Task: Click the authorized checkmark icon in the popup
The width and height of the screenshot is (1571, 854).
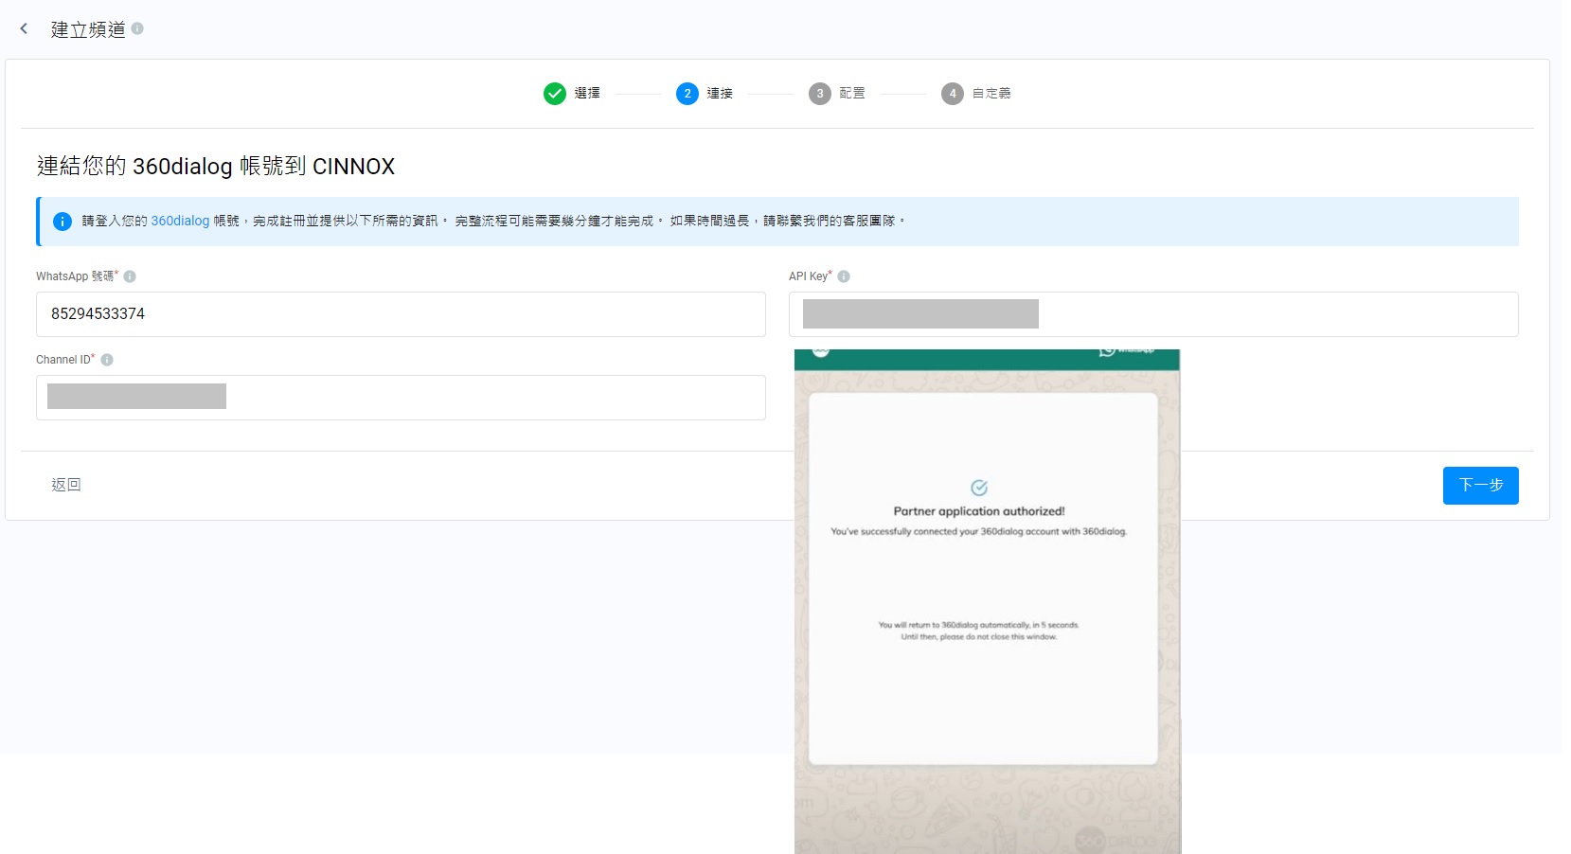Action: point(979,488)
